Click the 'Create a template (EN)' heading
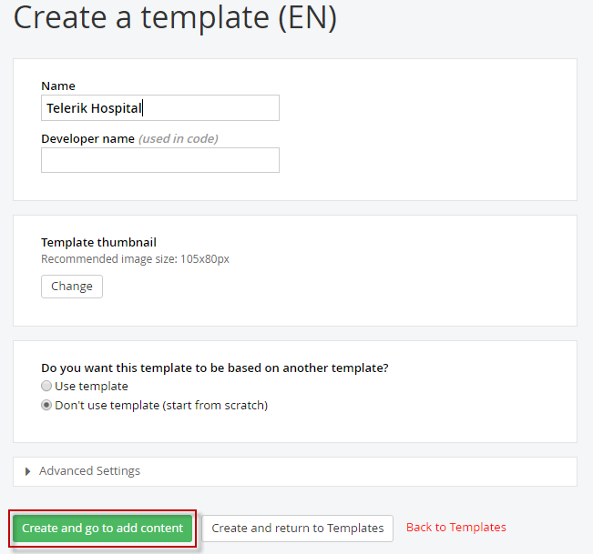This screenshot has width=593, height=554. pos(175,18)
